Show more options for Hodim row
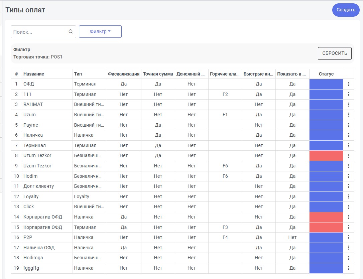The height and width of the screenshot is (279, 363). [x=348, y=176]
